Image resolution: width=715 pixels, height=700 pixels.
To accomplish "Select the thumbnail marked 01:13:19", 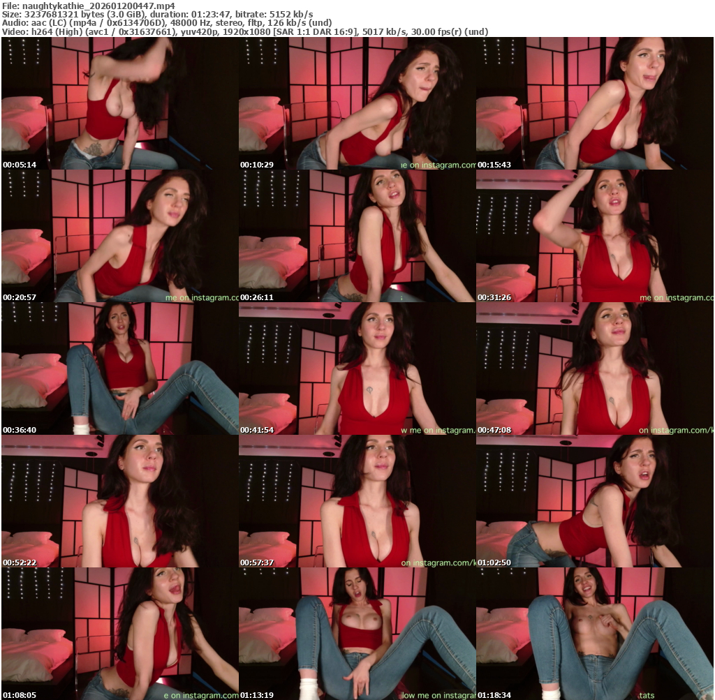I will [x=357, y=634].
